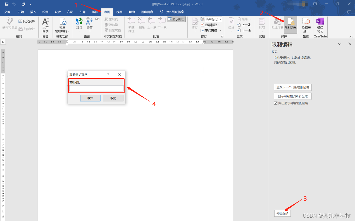
Task: Switch to the 开始 ribbon tab
Action: tap(21, 12)
